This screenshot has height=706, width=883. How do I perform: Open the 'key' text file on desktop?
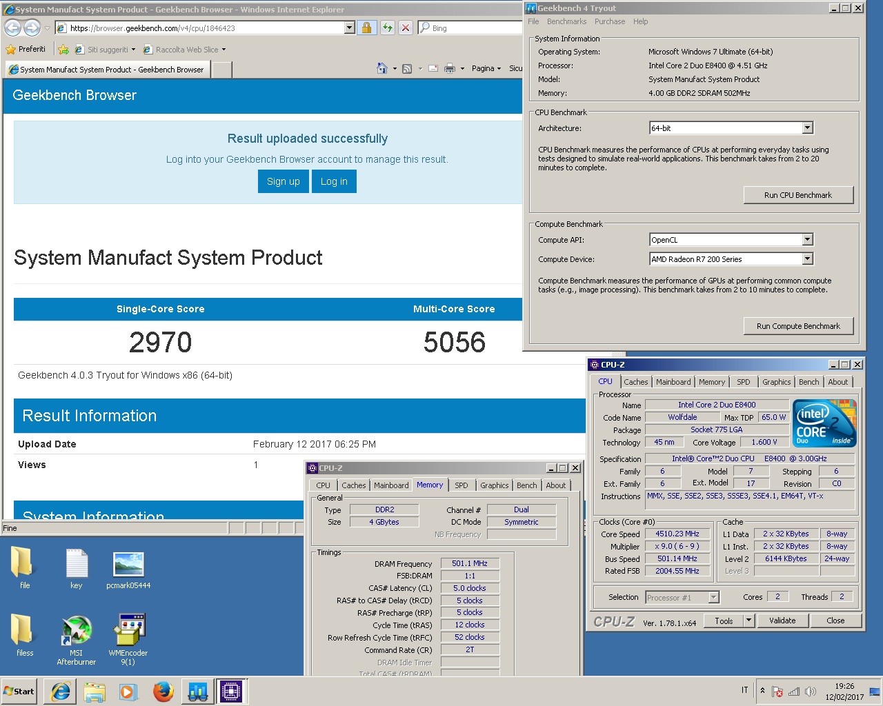(76, 569)
